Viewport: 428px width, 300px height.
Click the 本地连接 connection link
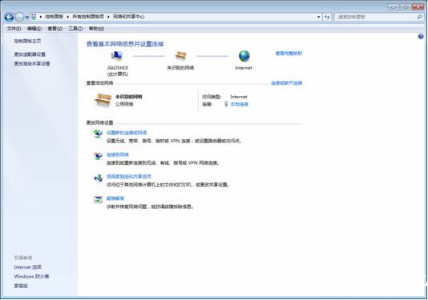click(240, 104)
